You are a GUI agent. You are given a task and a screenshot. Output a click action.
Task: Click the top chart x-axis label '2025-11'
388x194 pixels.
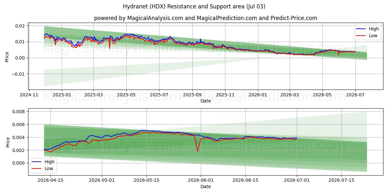click(225, 95)
